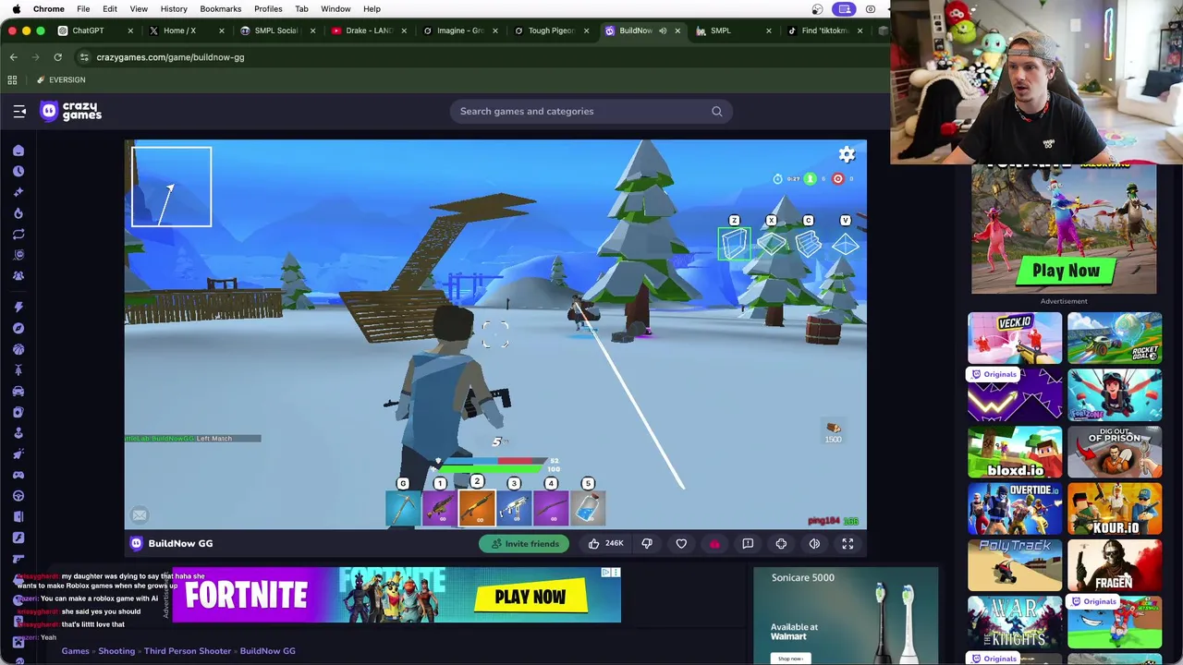Open the Rocket Goal game thumbnail
The height and width of the screenshot is (665, 1183).
click(1115, 338)
